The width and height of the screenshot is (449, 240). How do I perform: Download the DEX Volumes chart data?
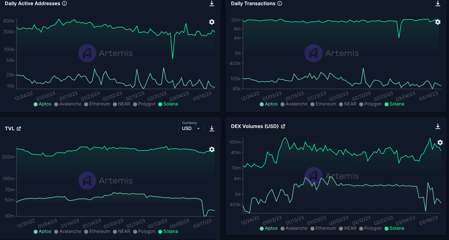click(438, 126)
